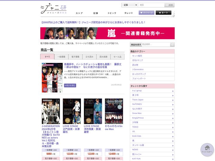Open 読み物 category
Image resolution: width=215 pixels, height=161 pixels.
tap(135, 65)
